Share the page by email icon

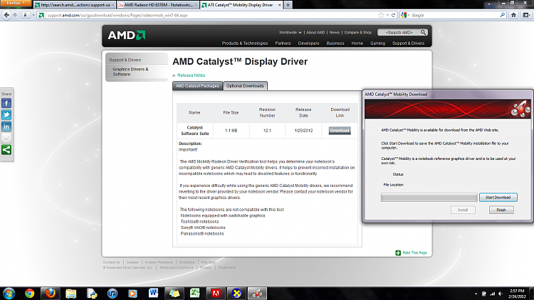coord(6,138)
